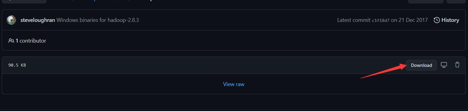This screenshot has height=111, width=468.
Task: View the file History
Action: (446, 20)
